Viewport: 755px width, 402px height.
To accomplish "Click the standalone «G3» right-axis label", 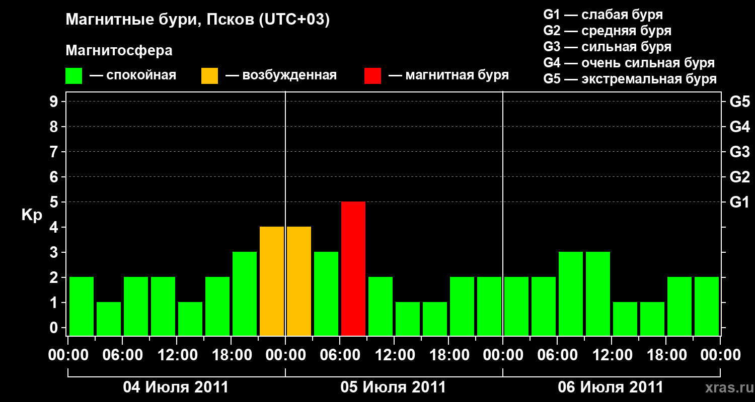I will point(739,152).
